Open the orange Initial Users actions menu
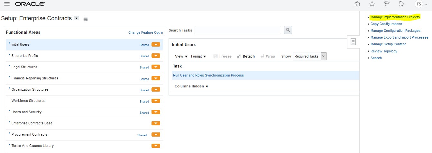 coord(156,45)
